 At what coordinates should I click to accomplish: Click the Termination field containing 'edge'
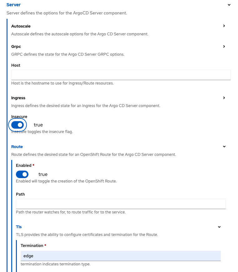pyautogui.click(x=121, y=256)
